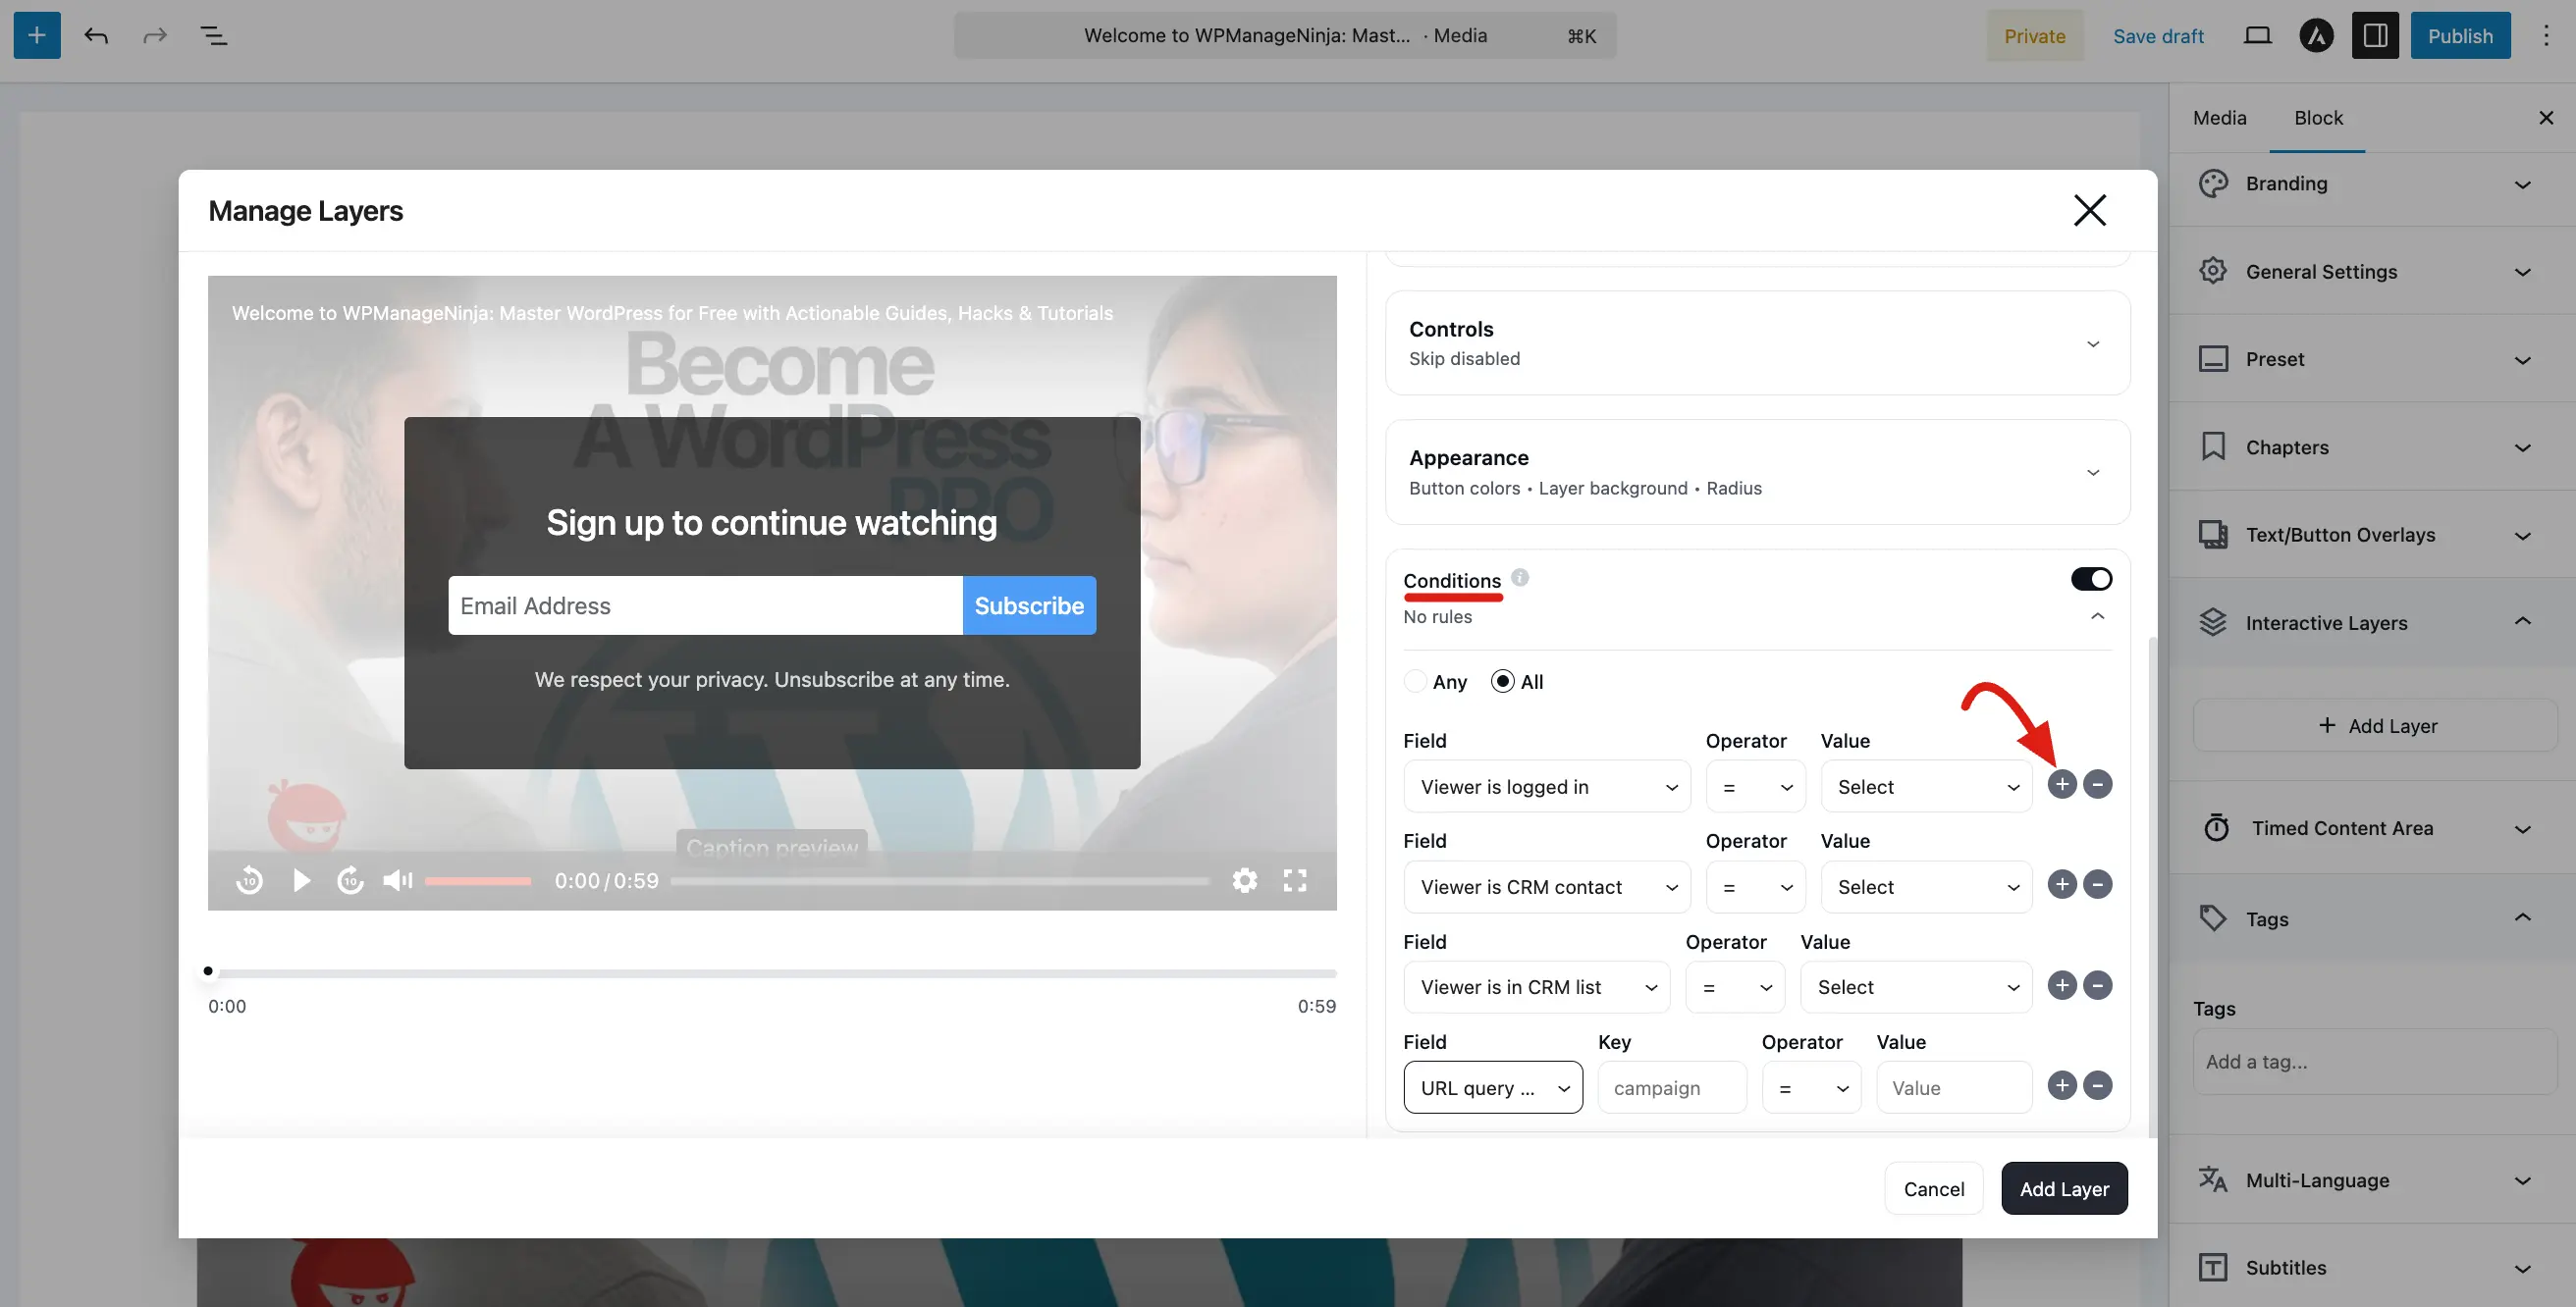This screenshot has height=1307, width=2576.
Task: Enter fullscreen on the video player
Action: pyautogui.click(x=1295, y=880)
